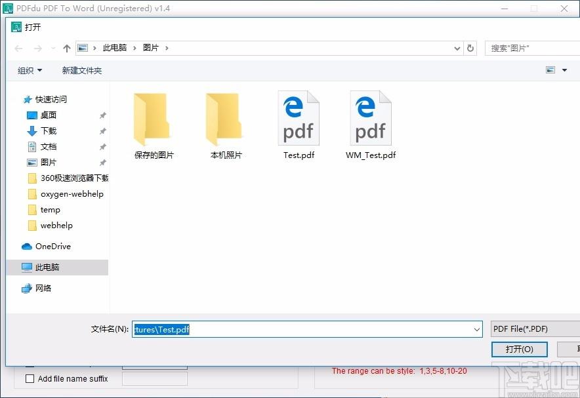Select the 保存的图片 folder
The image size is (580, 398).
[x=154, y=126]
